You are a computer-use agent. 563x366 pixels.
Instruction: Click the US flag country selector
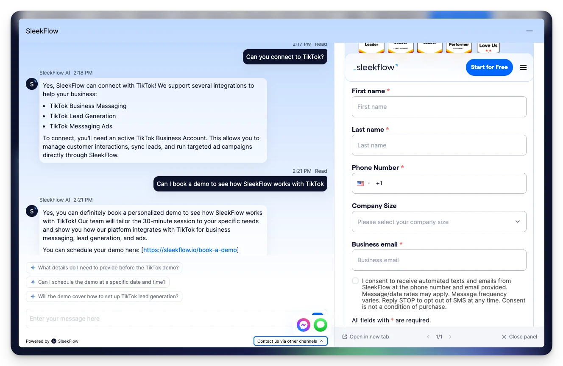click(363, 183)
